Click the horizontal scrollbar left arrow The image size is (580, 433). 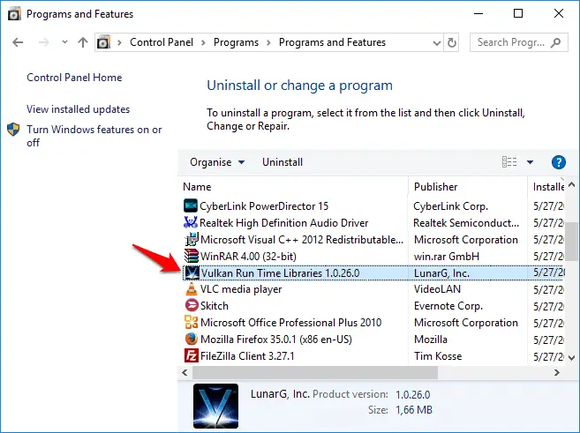pyautogui.click(x=185, y=373)
